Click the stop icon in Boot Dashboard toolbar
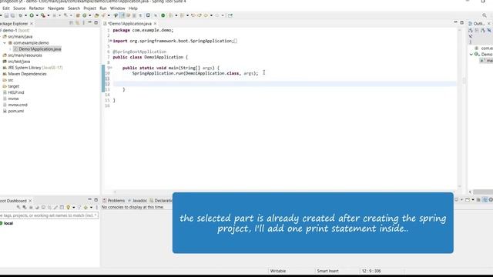This screenshot has height=277, width=493. (31, 207)
